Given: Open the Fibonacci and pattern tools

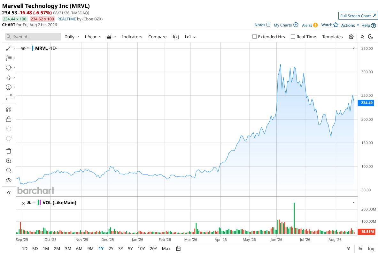Looking at the screenshot, I should 9,58.
